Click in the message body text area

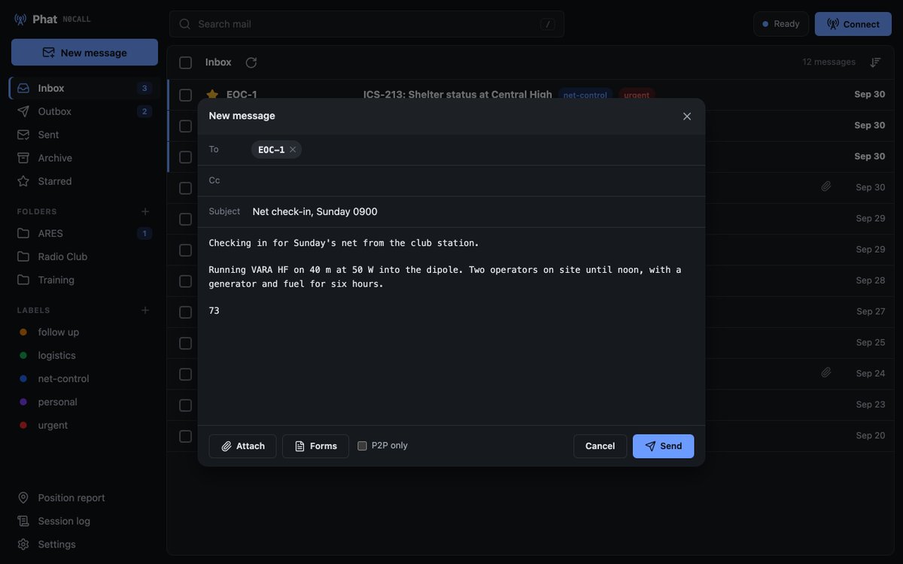pos(451,326)
